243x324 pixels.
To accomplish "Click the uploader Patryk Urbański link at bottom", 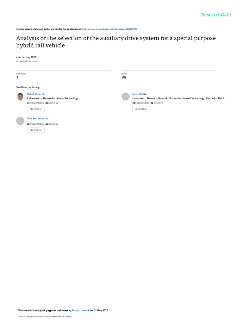I will (81, 310).
